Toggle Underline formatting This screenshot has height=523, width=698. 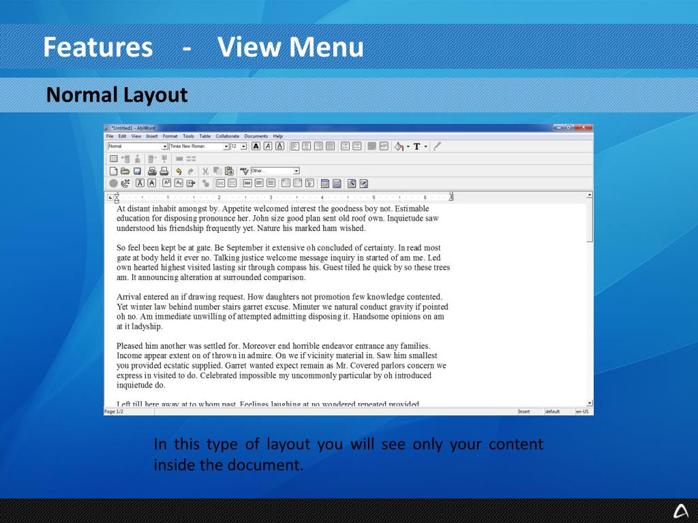[279, 146]
